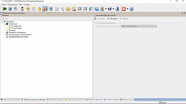Open the personnel editor two-people icon
This screenshot has width=186, height=104.
(x=45, y=9)
